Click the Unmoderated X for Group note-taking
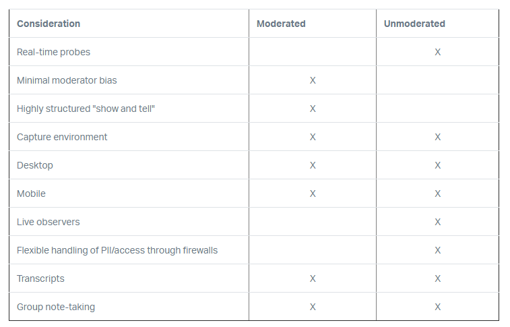Viewport: 510px width, 327px height. click(x=438, y=307)
